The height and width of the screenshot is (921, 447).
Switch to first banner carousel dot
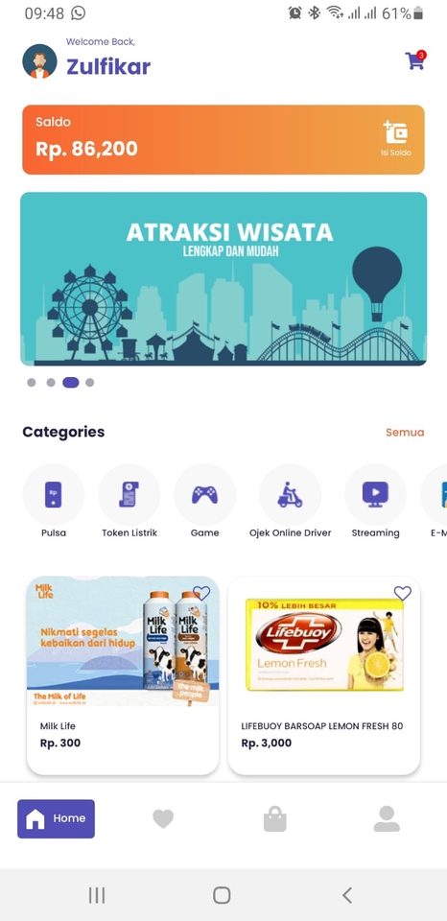32,383
